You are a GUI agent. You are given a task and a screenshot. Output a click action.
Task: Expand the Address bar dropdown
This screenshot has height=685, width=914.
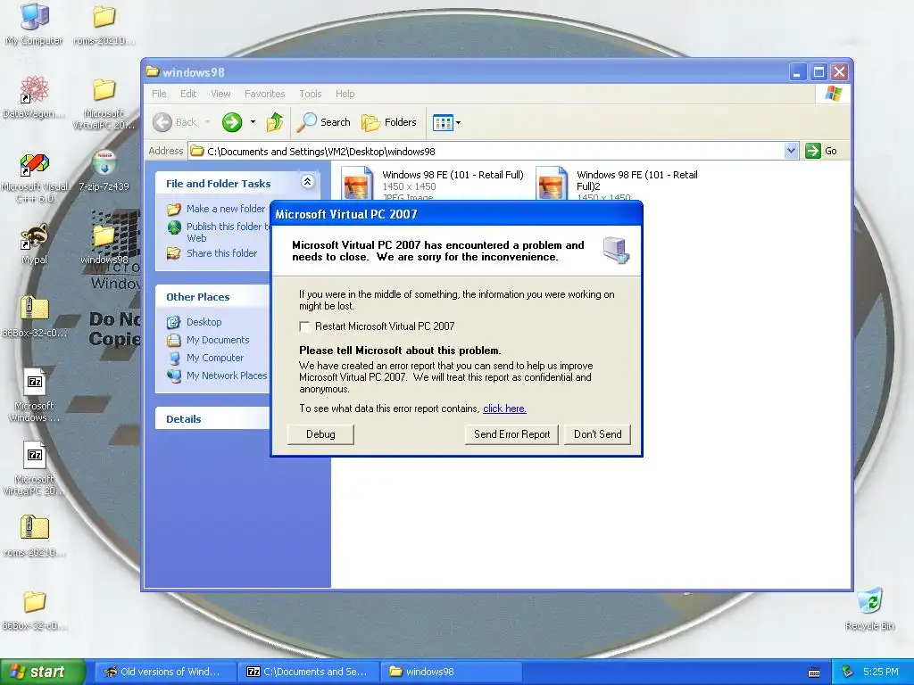tap(791, 151)
